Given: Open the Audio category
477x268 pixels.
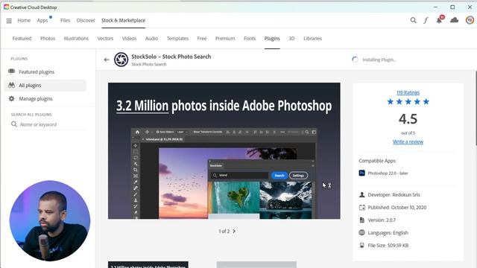Looking at the screenshot, I should [x=151, y=38].
